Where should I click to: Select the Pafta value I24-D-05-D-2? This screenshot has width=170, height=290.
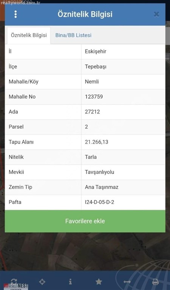click(99, 202)
